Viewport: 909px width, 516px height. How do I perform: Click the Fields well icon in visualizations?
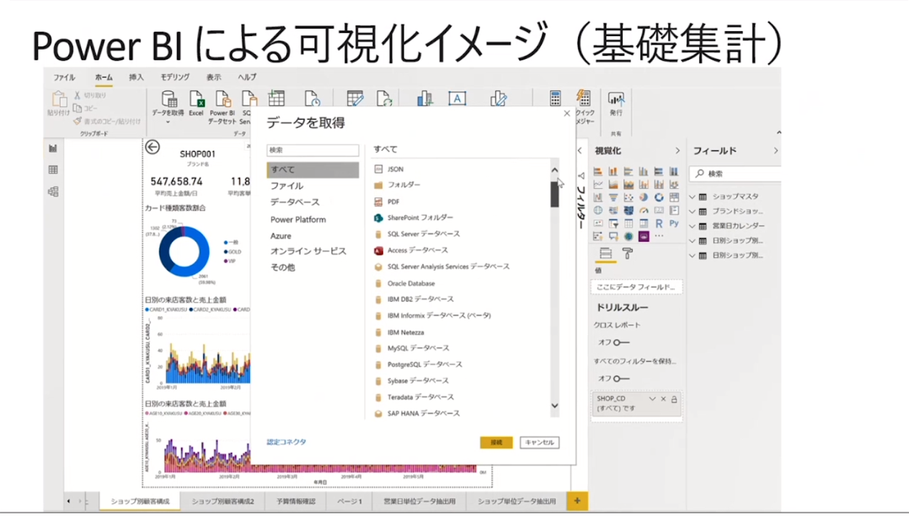click(606, 254)
